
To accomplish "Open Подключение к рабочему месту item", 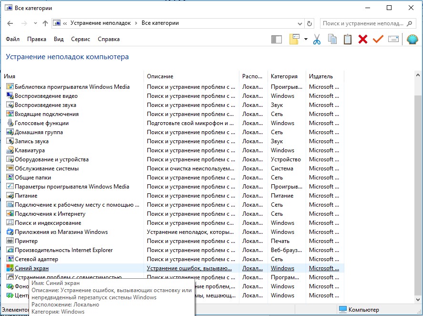I will coord(77,204).
